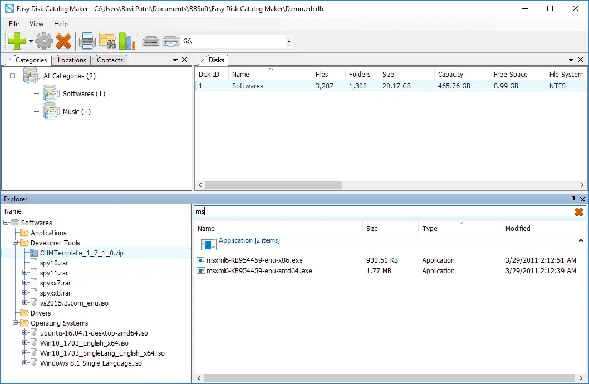The width and height of the screenshot is (589, 384).
Task: Click the Application group header icon
Action: coord(208,244)
